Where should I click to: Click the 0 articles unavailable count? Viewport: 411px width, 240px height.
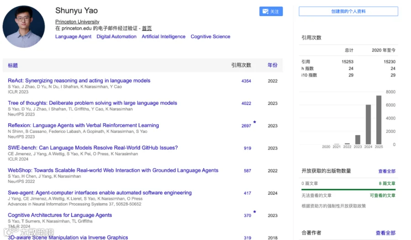pyautogui.click(x=310, y=183)
